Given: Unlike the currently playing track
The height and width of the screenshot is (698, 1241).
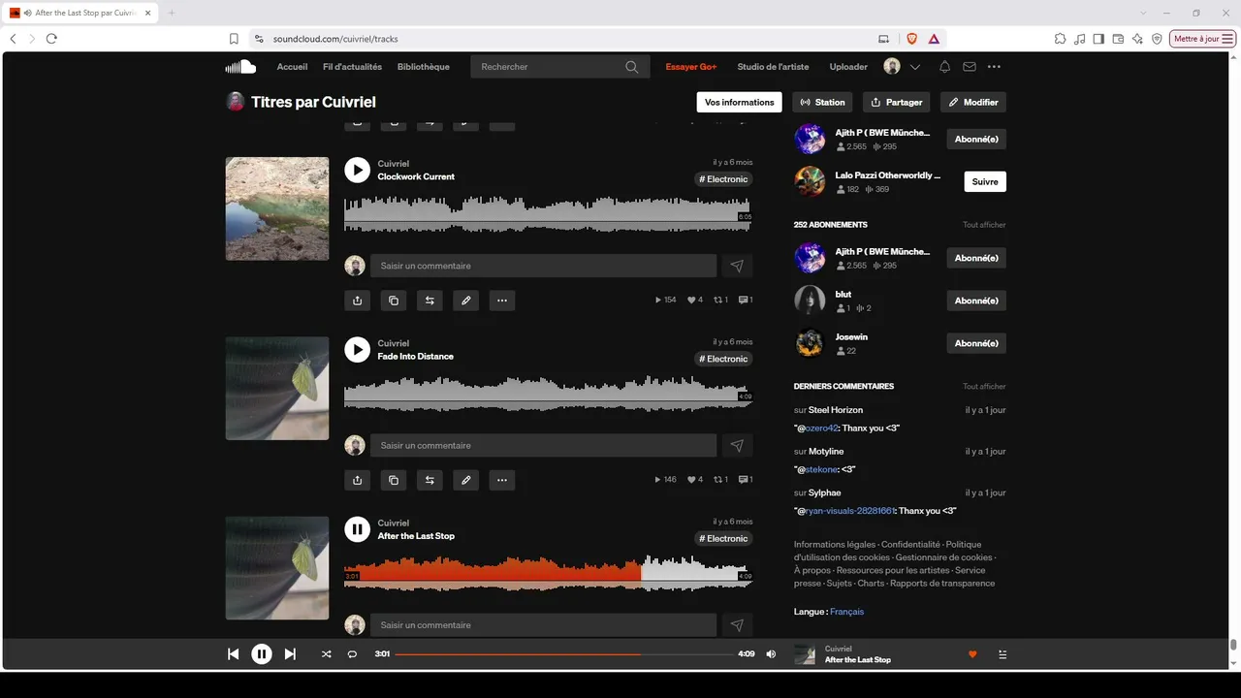Looking at the screenshot, I should pyautogui.click(x=972, y=654).
